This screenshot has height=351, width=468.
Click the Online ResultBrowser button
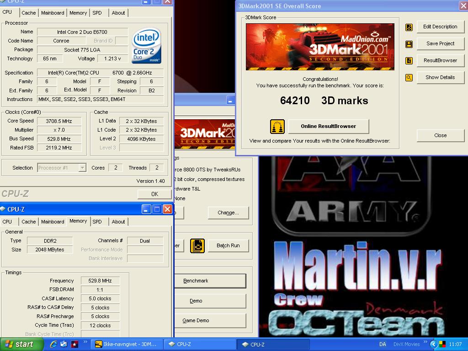pyautogui.click(x=329, y=127)
